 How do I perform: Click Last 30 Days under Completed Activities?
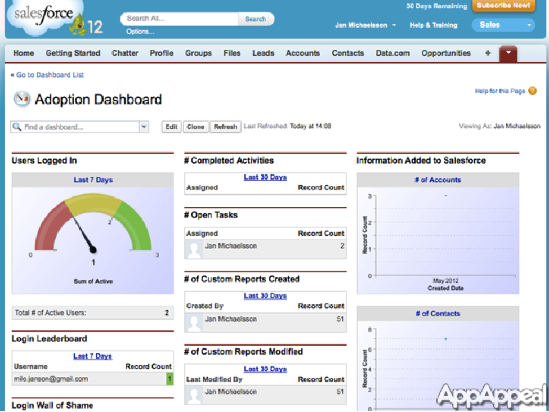click(265, 177)
